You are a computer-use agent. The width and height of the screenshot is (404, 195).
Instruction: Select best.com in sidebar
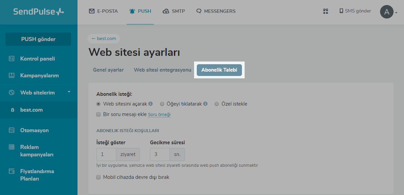click(x=39, y=110)
